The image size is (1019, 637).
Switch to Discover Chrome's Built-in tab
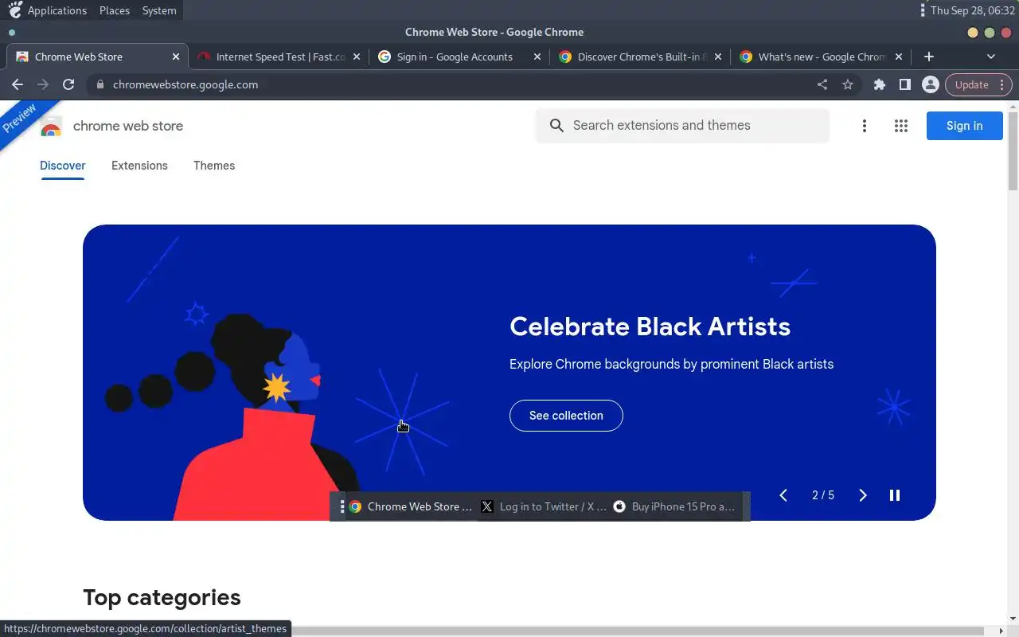tap(642, 57)
